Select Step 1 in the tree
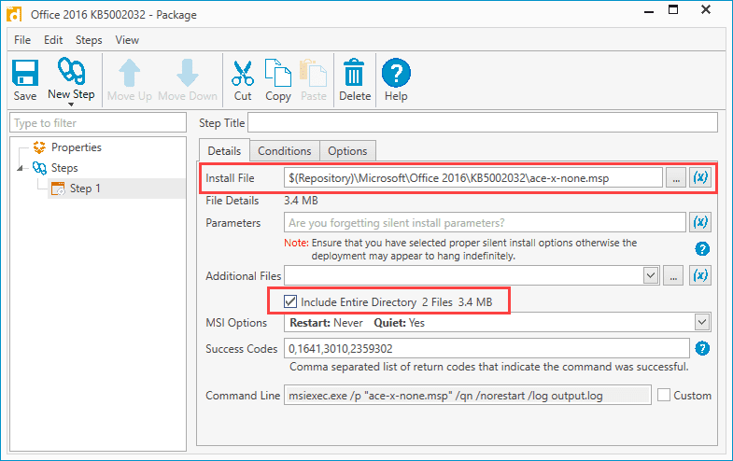Image resolution: width=733 pixels, height=461 pixels. pos(85,189)
